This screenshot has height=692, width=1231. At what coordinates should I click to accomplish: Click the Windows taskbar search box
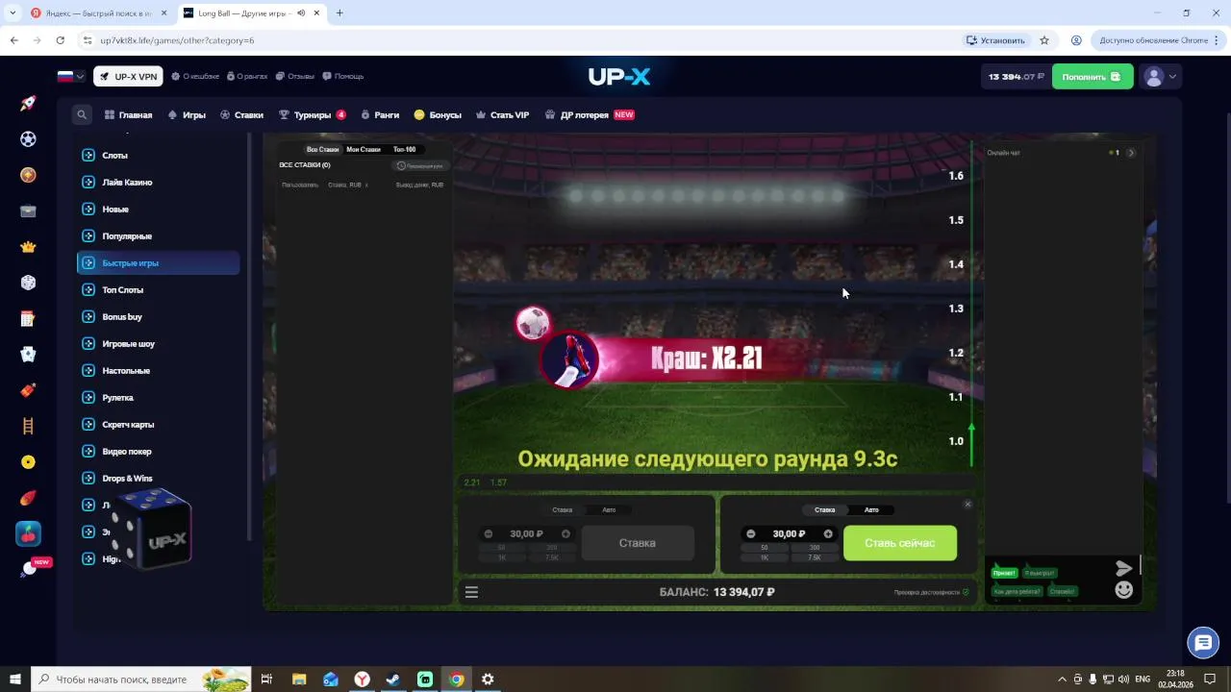141,680
